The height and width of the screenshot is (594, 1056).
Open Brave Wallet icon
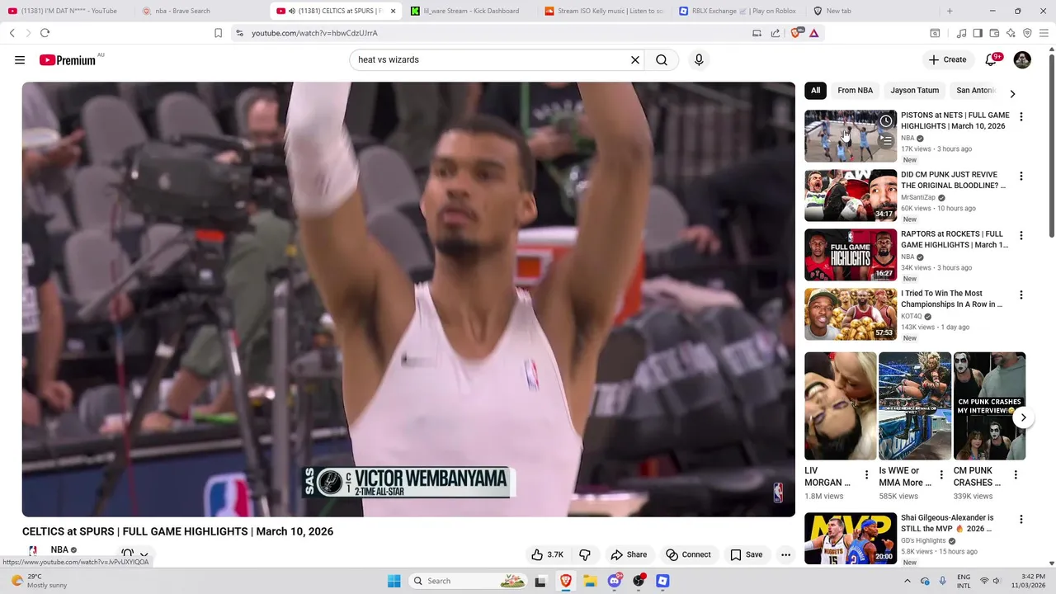(x=994, y=33)
